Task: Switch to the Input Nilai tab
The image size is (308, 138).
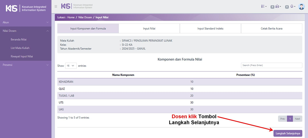Action: (x=149, y=29)
